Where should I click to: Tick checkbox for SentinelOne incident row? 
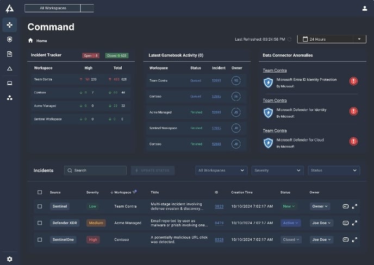[x=40, y=239]
